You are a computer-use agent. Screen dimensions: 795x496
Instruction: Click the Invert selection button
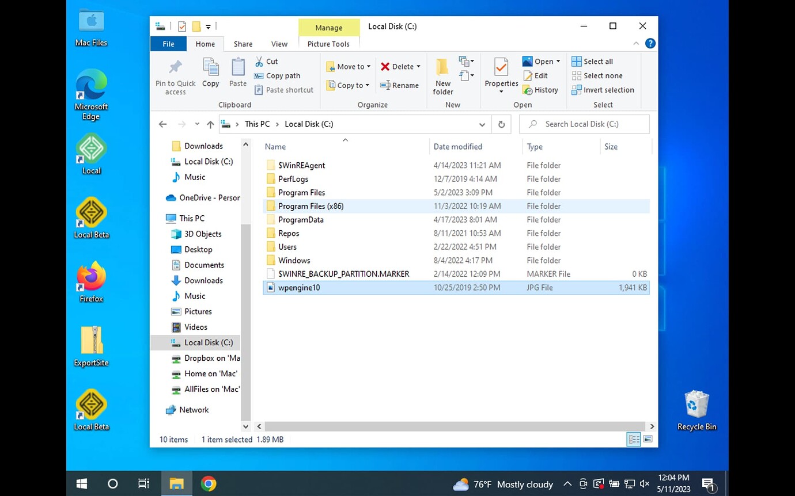(x=603, y=90)
